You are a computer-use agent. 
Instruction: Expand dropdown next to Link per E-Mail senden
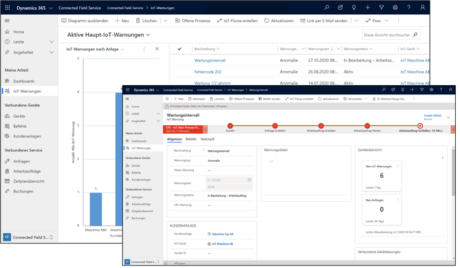(x=356, y=21)
